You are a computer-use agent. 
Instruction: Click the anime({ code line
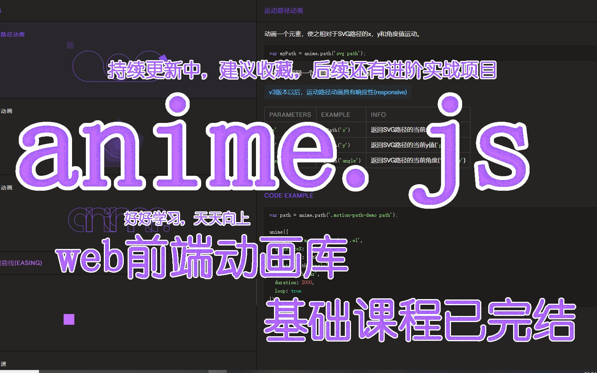point(279,232)
